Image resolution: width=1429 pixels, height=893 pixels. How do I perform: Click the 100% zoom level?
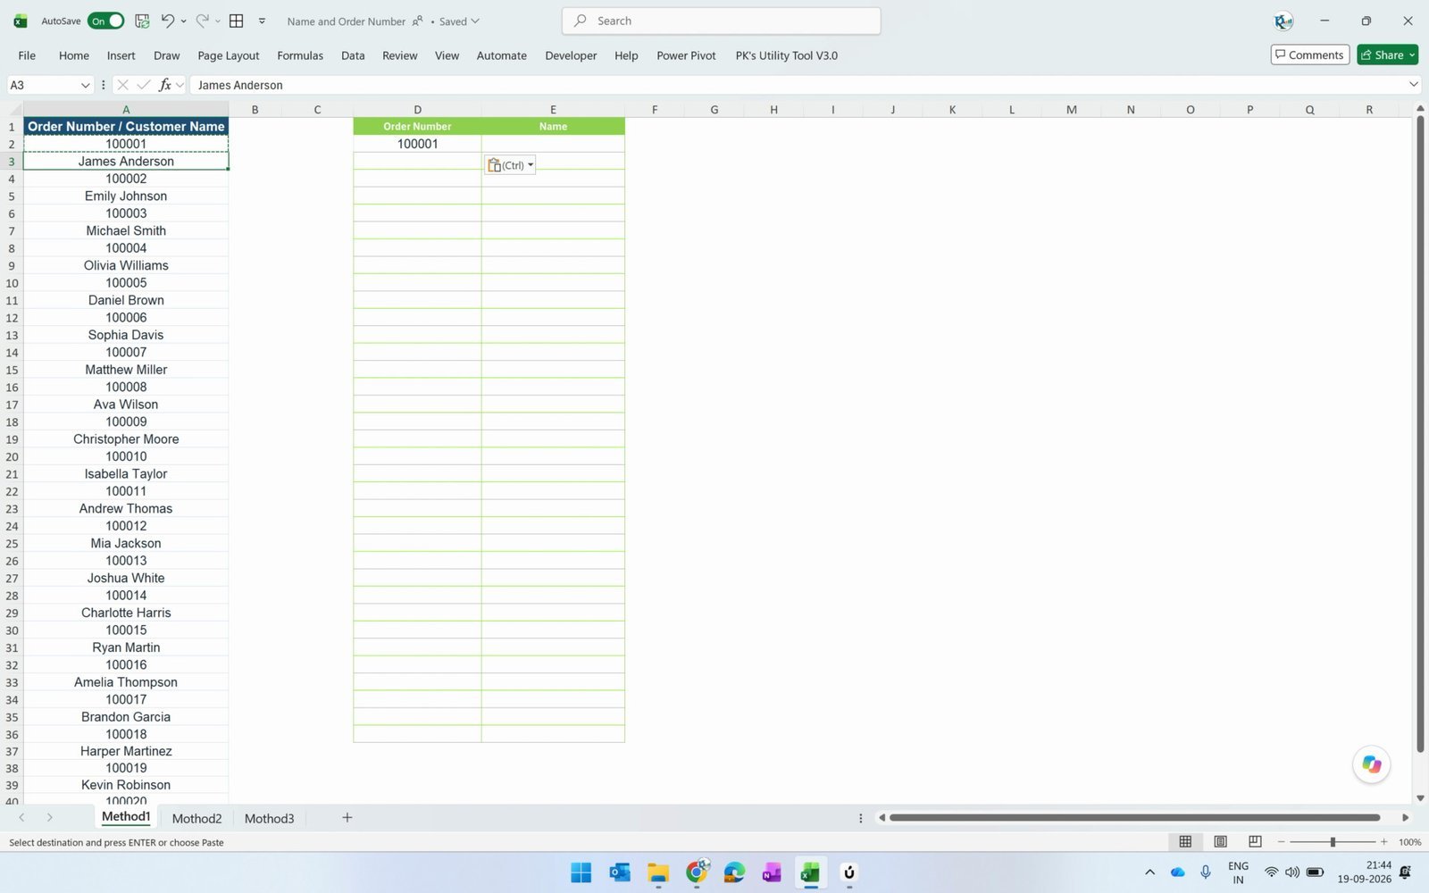coord(1409,842)
